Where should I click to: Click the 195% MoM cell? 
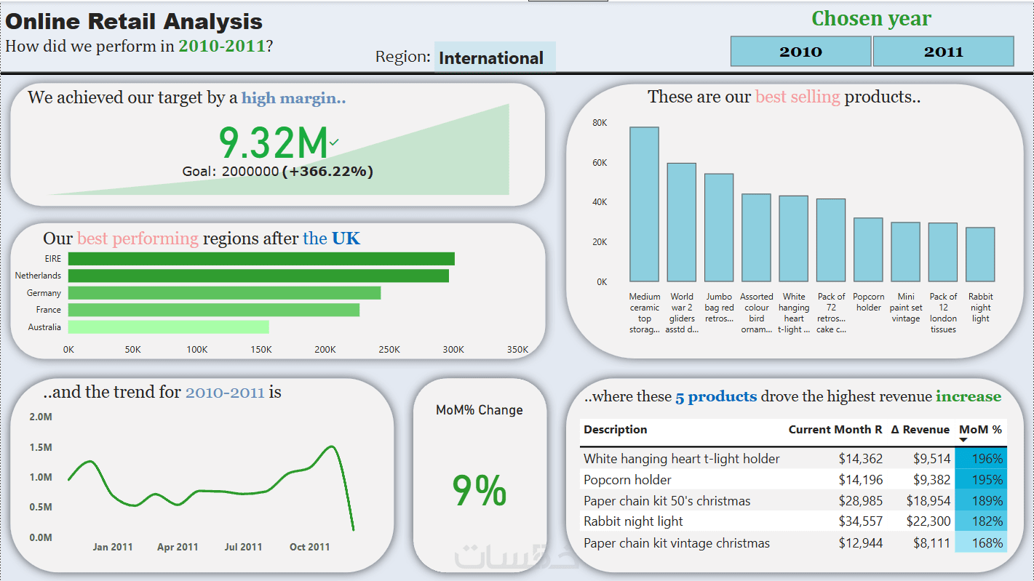click(981, 480)
